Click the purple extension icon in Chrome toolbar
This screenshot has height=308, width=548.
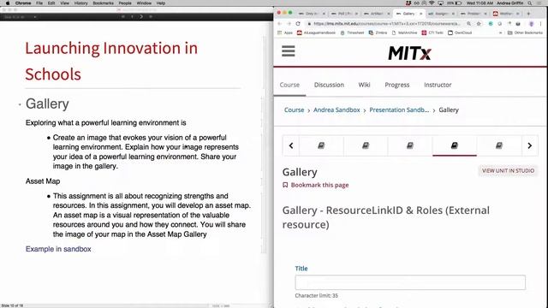click(531, 24)
